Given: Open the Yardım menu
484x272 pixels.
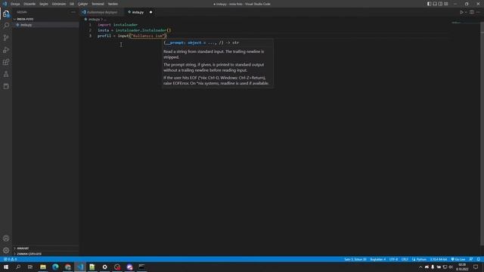Looking at the screenshot, I should 113,4.
